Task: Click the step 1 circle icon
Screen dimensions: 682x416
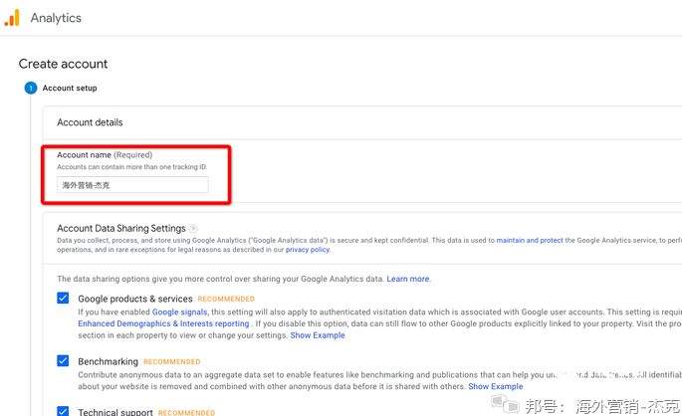Action: click(30, 88)
